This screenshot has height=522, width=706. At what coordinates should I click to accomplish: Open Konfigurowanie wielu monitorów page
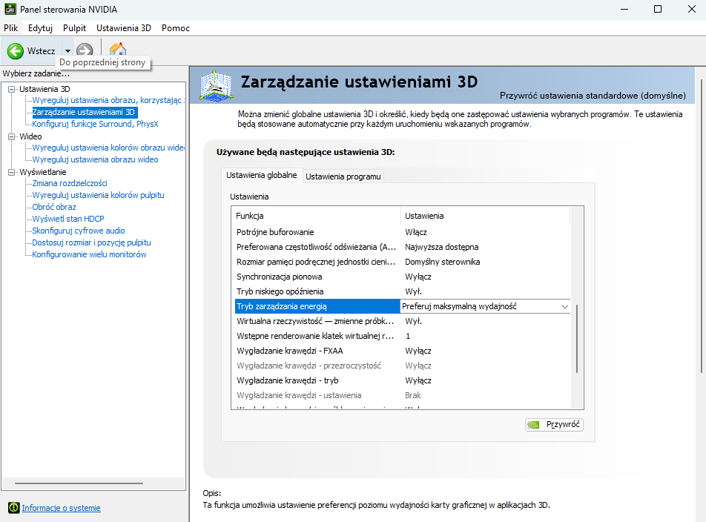[x=89, y=254]
